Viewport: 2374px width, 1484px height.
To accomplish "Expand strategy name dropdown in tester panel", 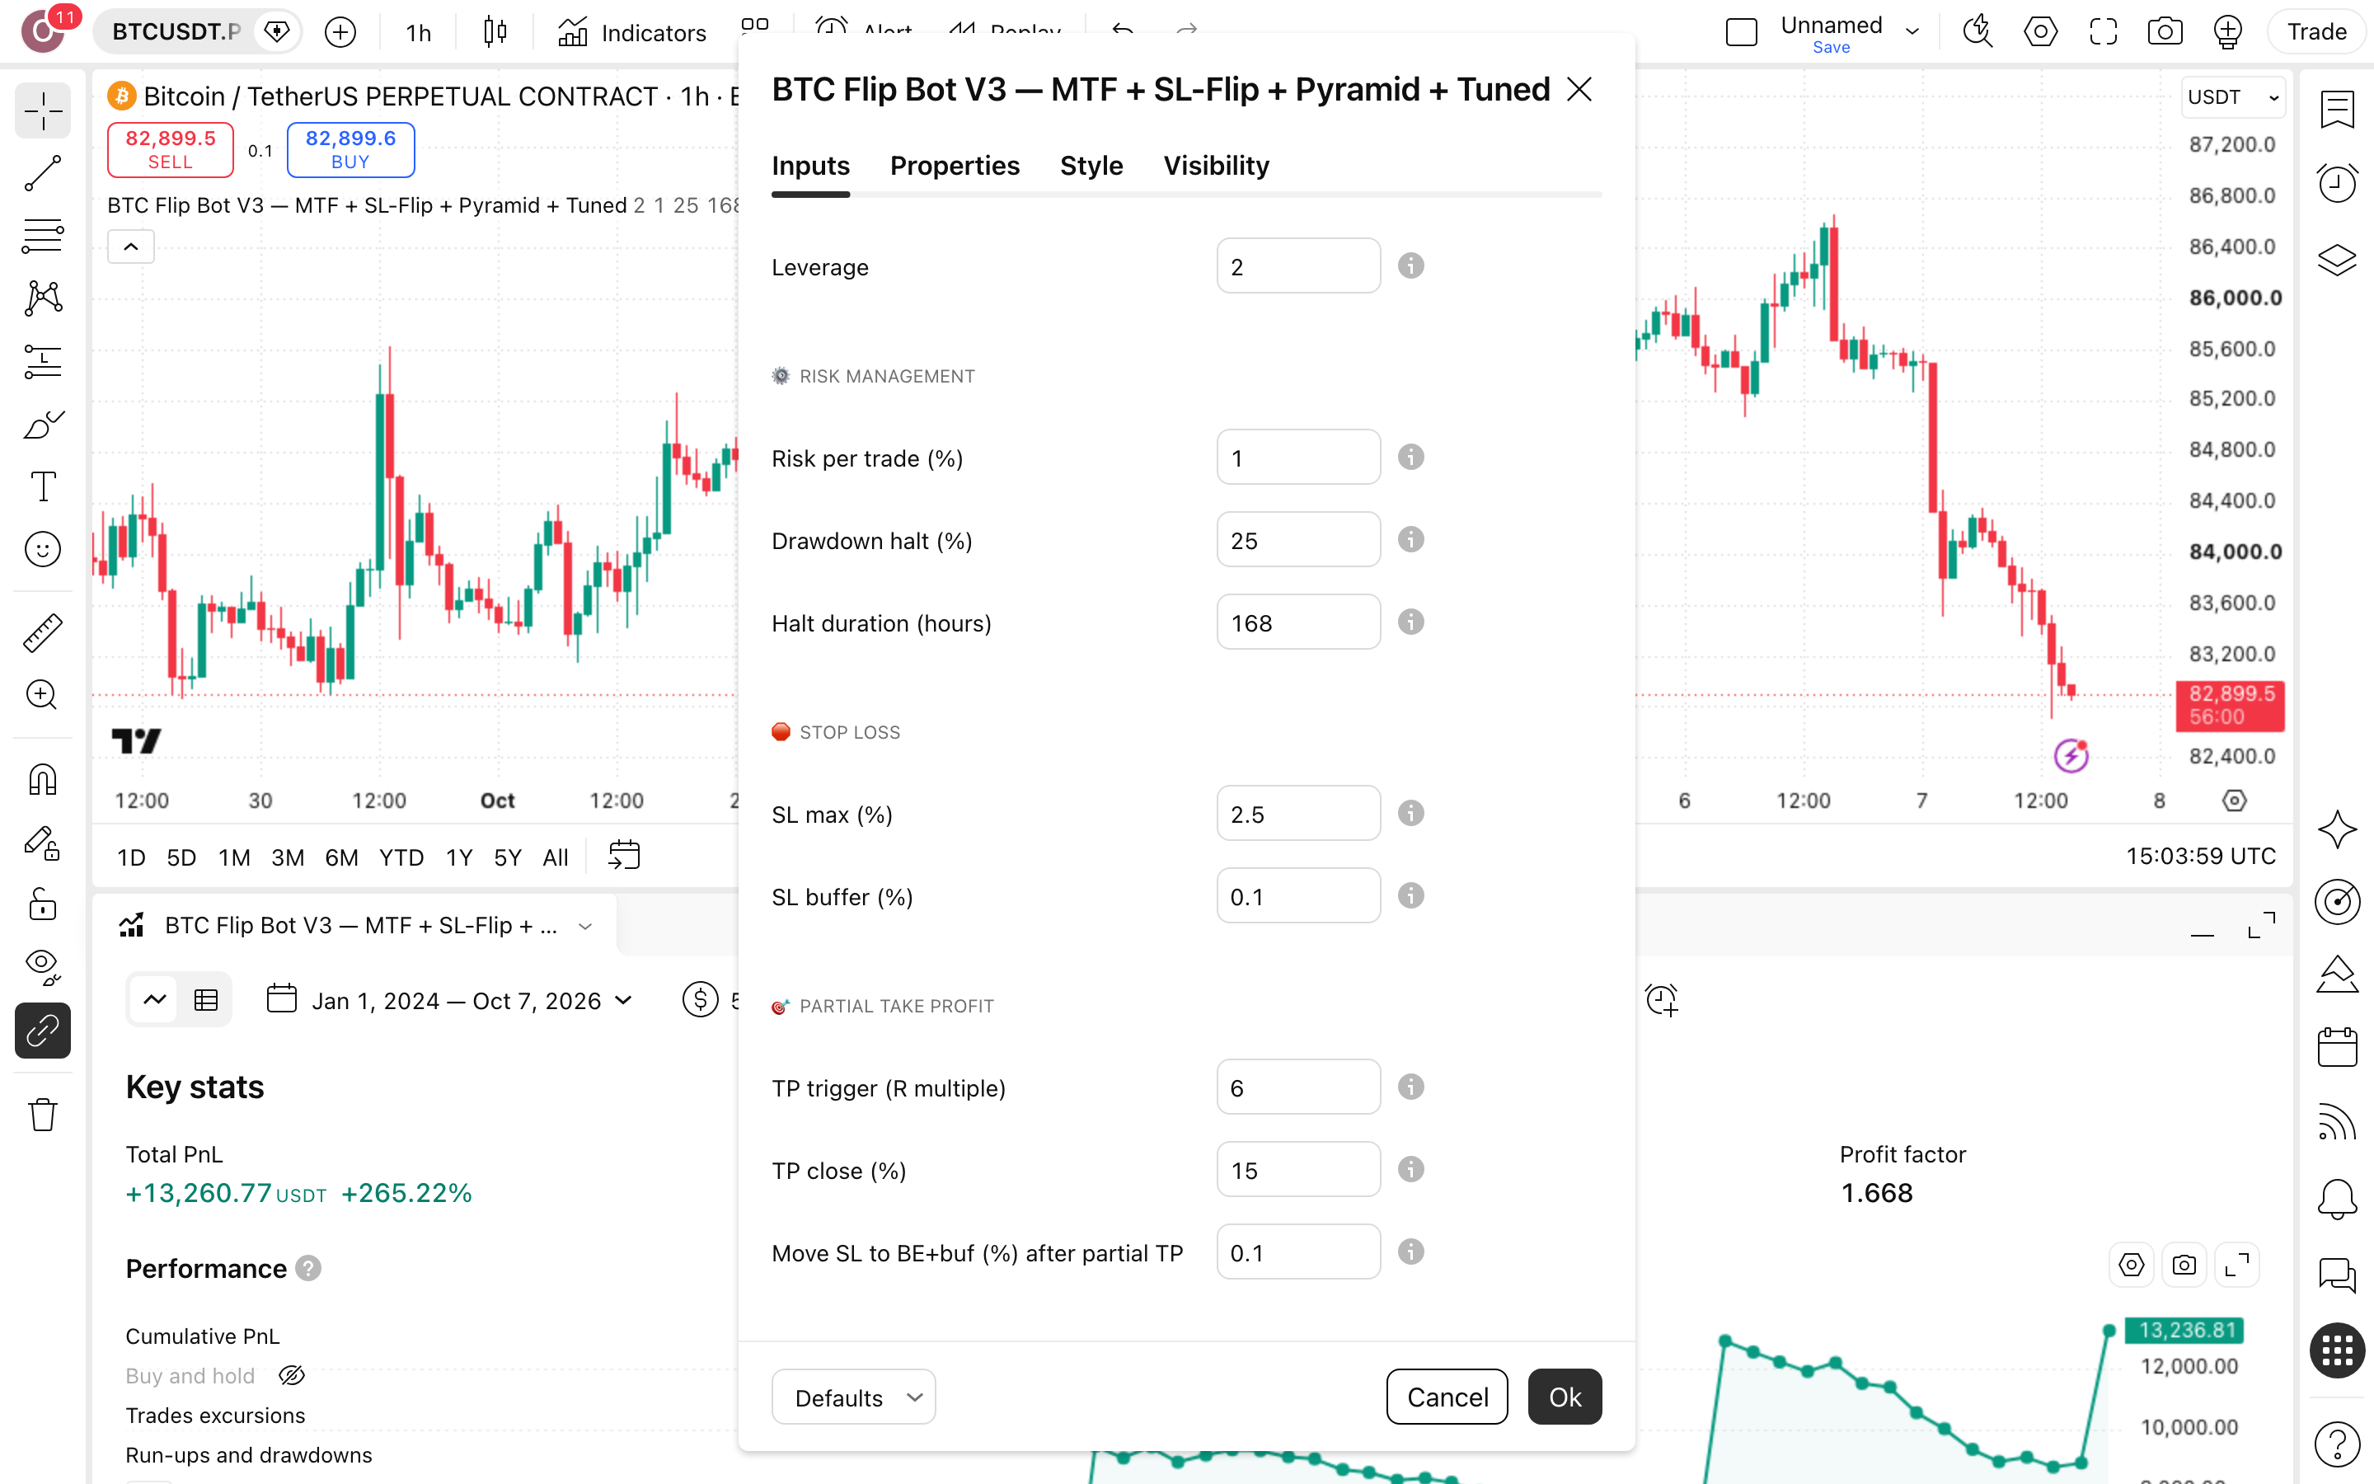I will click(x=585, y=926).
